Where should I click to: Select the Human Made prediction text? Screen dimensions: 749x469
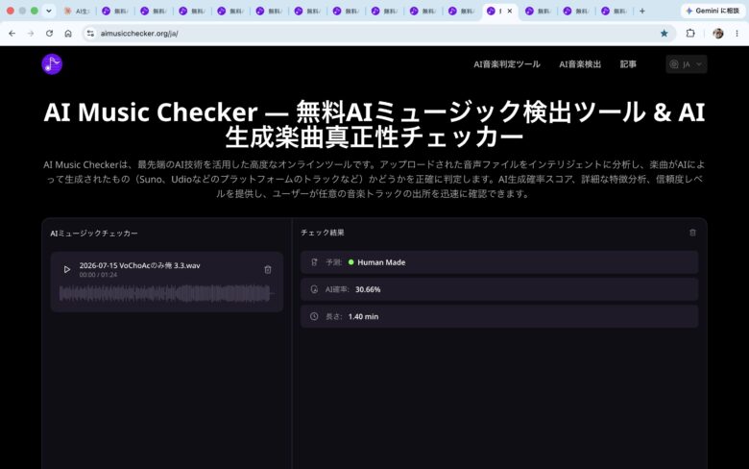pyautogui.click(x=381, y=262)
